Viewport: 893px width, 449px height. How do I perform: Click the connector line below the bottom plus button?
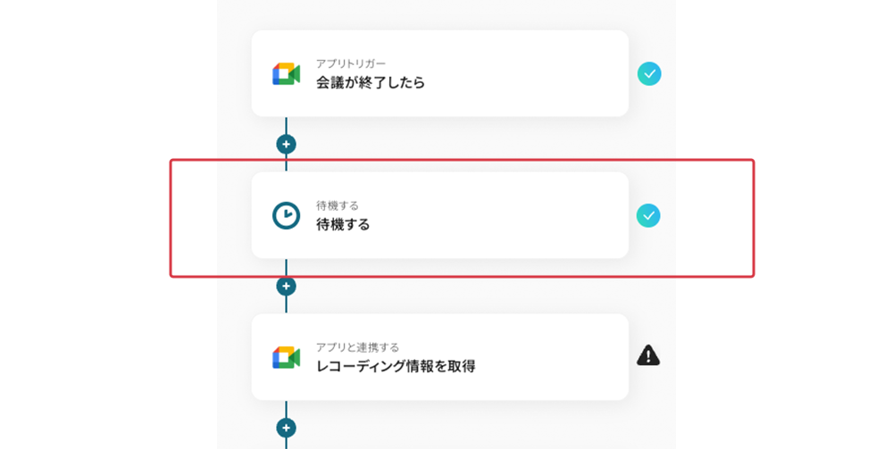(x=286, y=444)
